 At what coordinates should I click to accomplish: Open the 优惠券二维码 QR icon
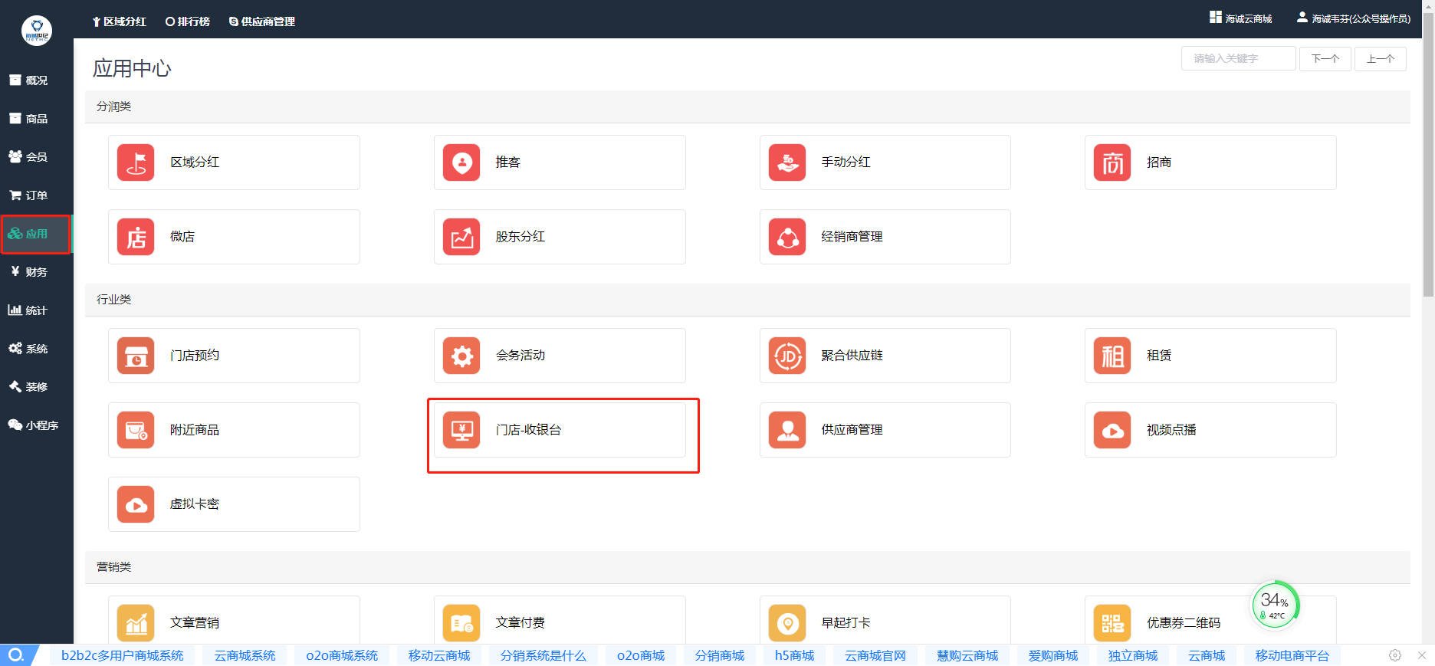pos(1112,623)
